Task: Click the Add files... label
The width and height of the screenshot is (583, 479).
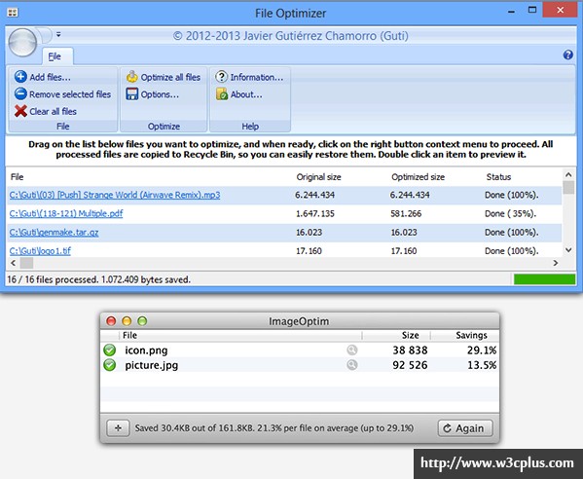Action: [x=50, y=77]
